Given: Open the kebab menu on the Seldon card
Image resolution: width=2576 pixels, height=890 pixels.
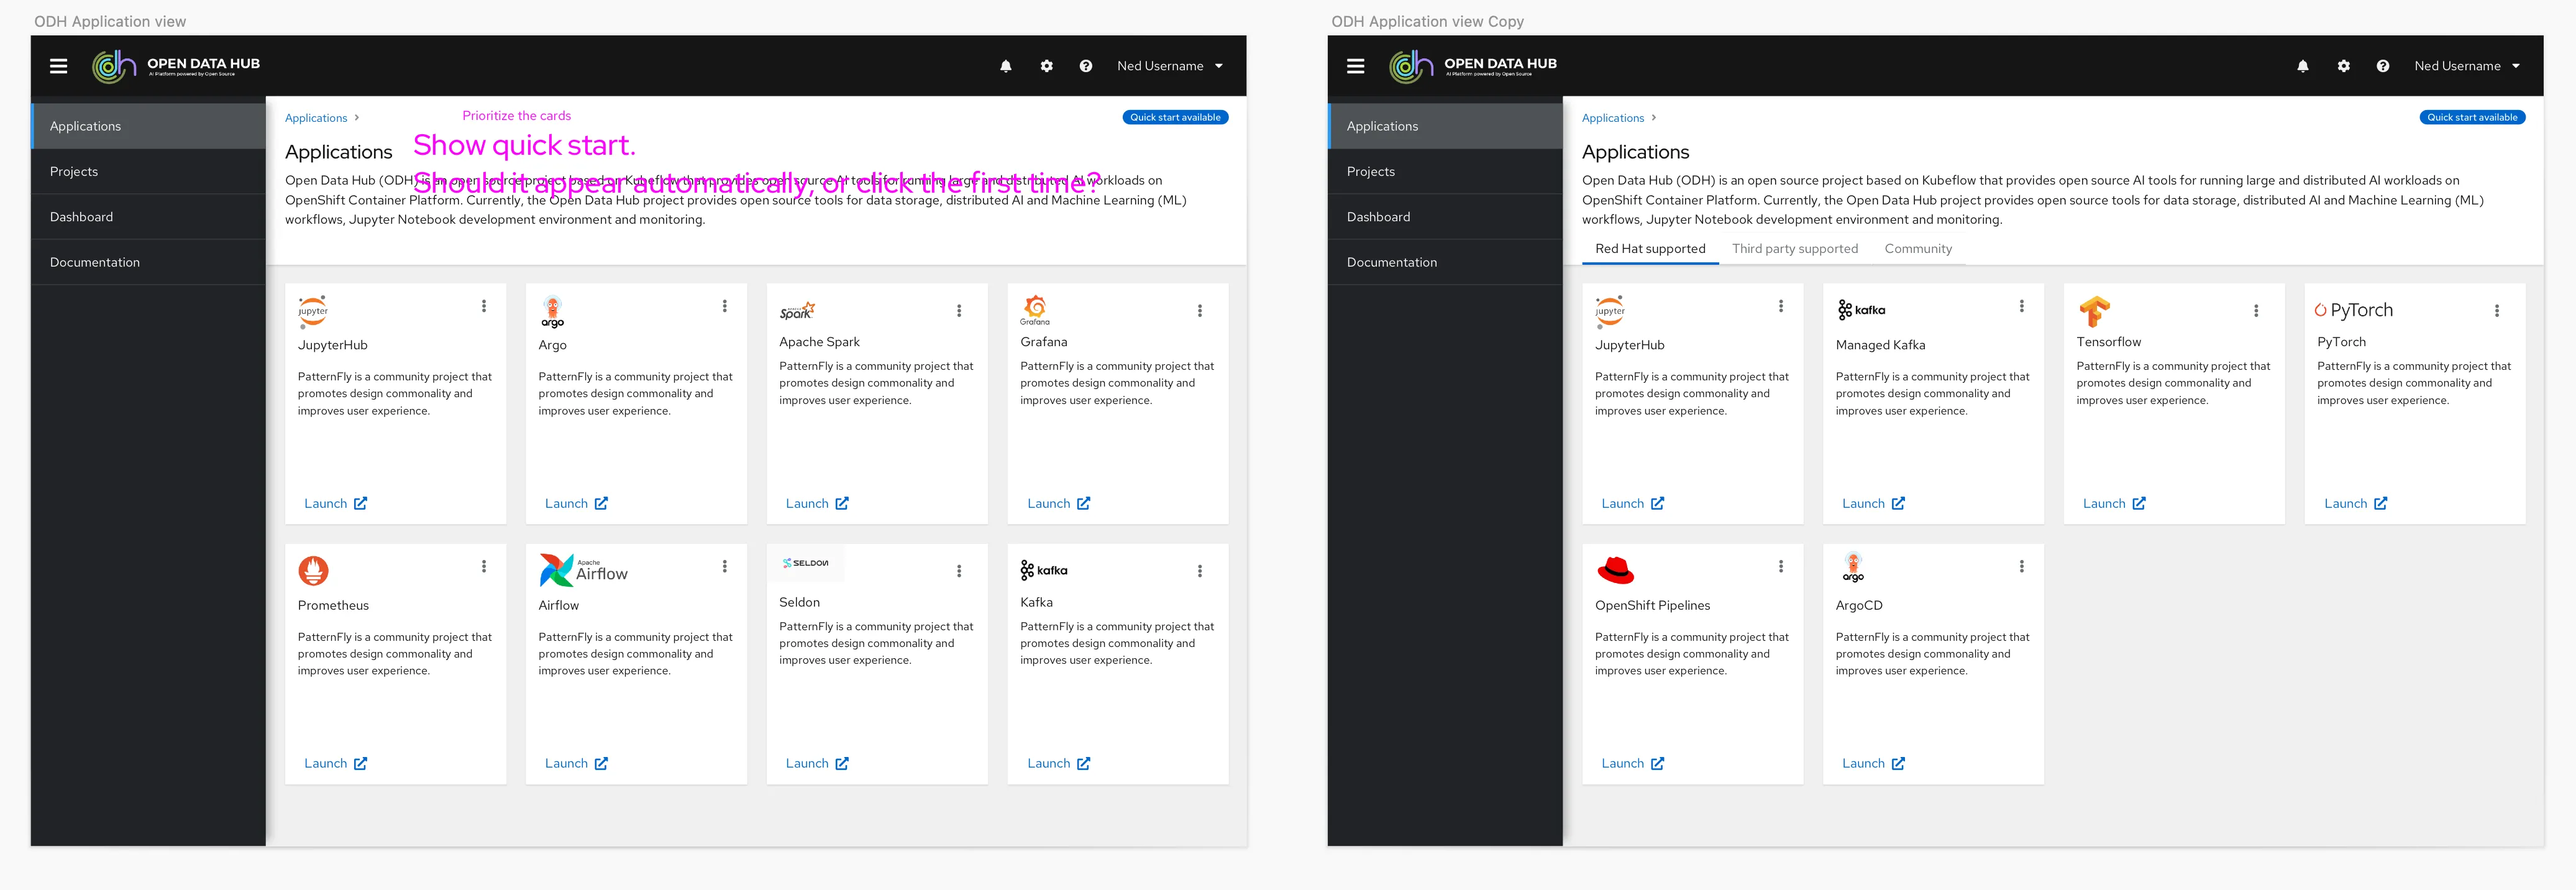Looking at the screenshot, I should pos(959,571).
